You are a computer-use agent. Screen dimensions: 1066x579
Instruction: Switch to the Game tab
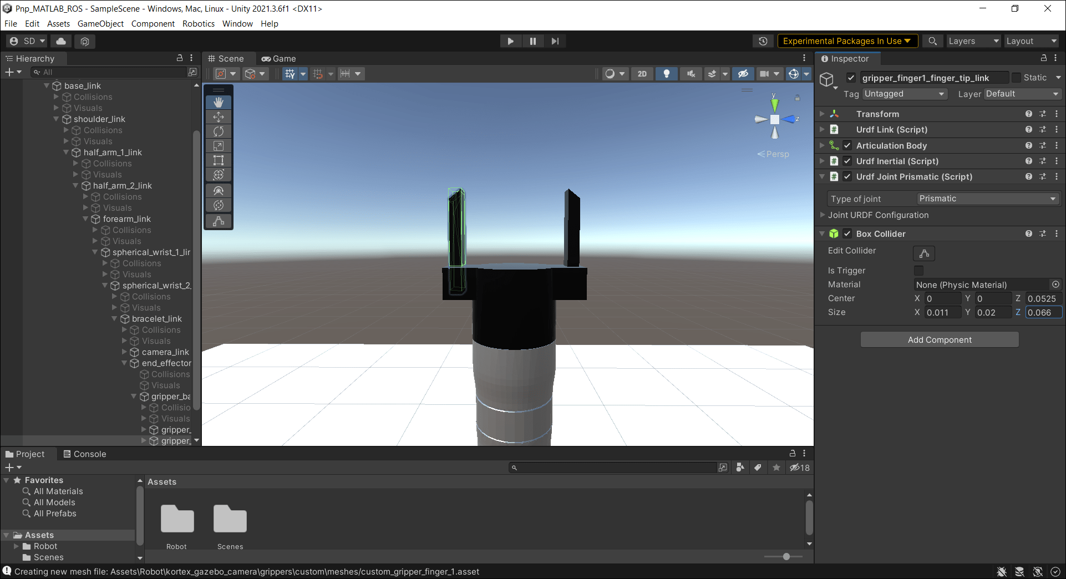(x=279, y=58)
